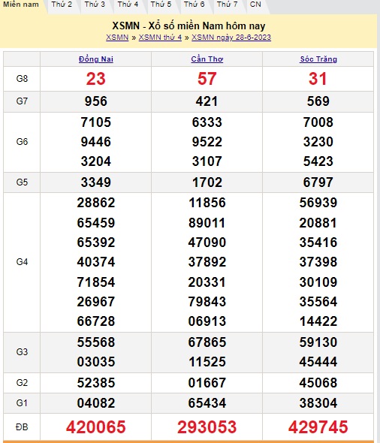Switch to the CN tab
This screenshot has height=443, width=380.
click(255, 5)
